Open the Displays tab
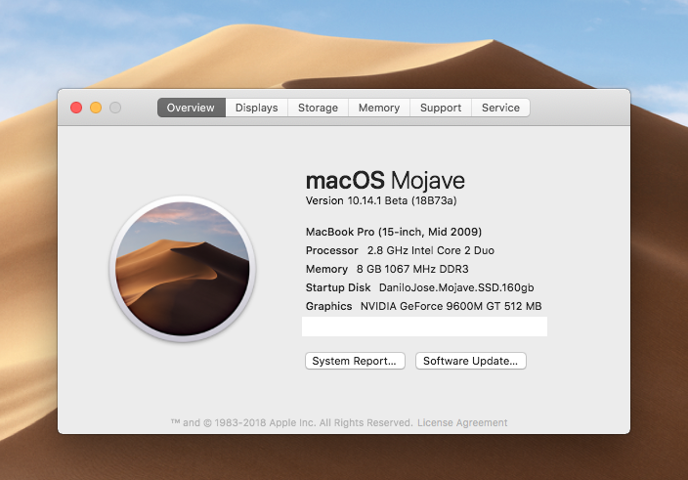Image resolution: width=688 pixels, height=480 pixels. click(257, 108)
